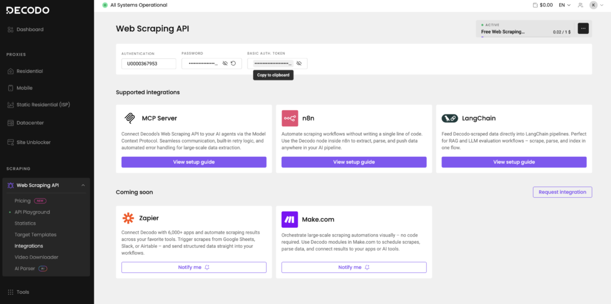Click the Request integration button

562,192
